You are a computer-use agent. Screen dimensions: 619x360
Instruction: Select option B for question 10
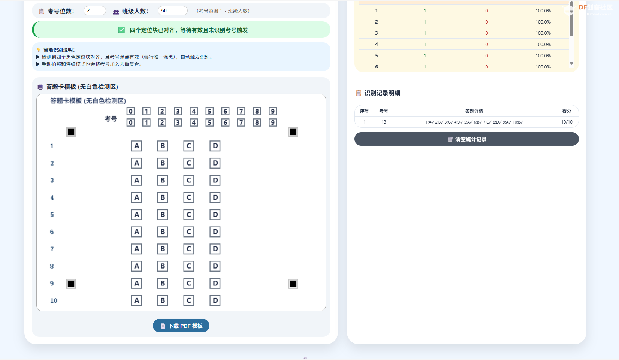point(163,300)
